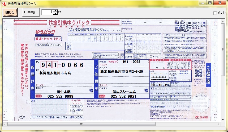Image resolution: width=228 pixels, height=132 pixels.
Task: Click the ゆうパック logo on the slip
Action: [45, 32]
